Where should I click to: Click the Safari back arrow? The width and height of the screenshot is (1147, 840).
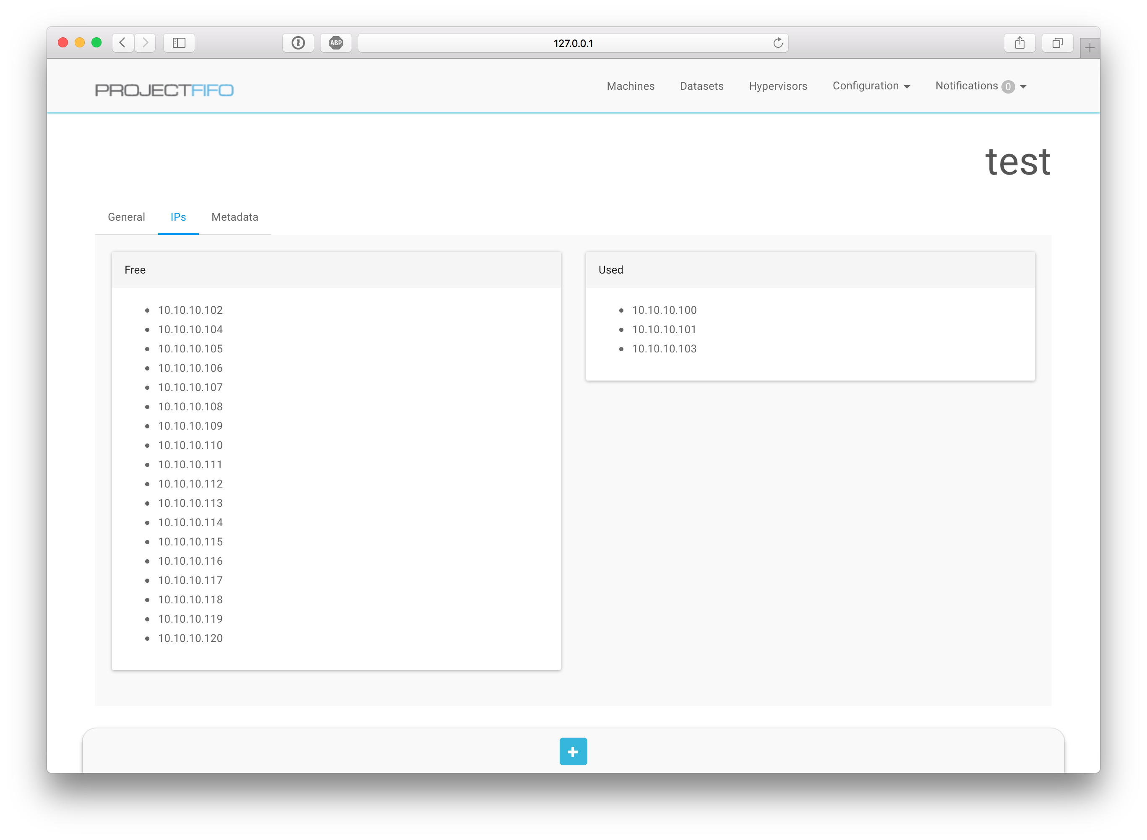(123, 43)
